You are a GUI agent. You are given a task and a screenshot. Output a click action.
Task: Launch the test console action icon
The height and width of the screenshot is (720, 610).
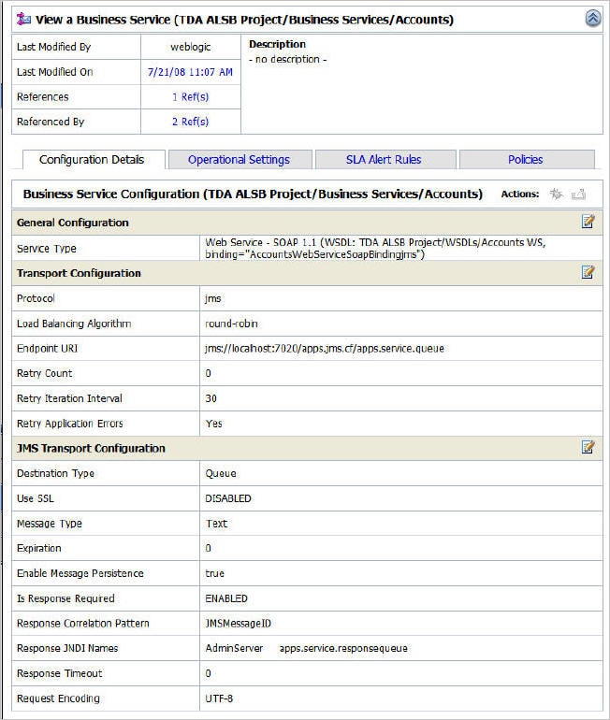[557, 194]
